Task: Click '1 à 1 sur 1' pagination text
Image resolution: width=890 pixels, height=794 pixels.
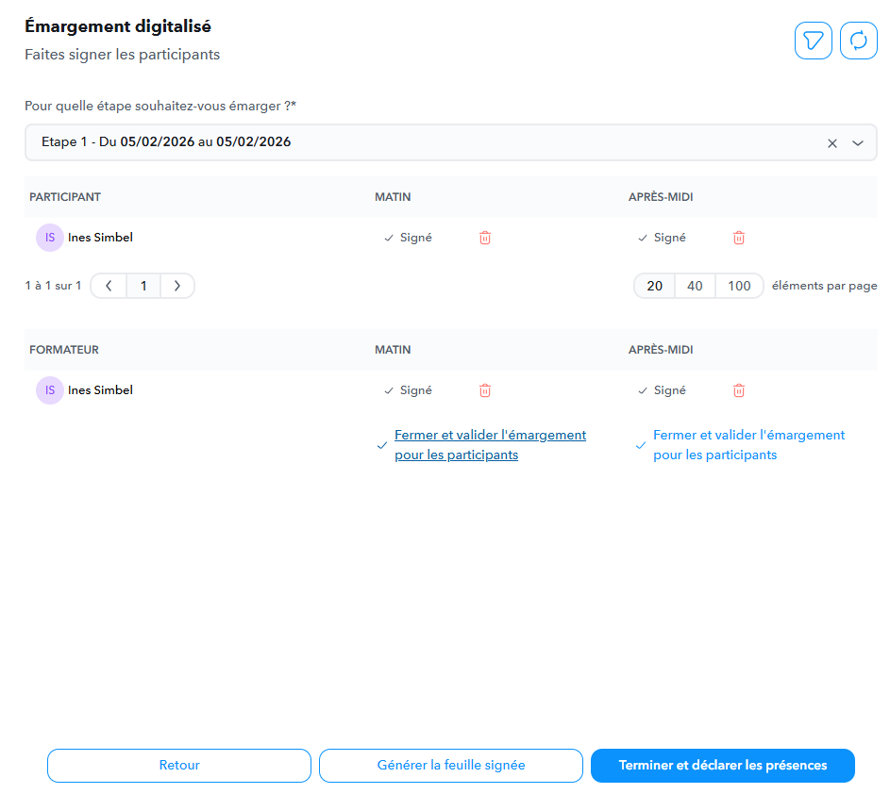Action: tap(54, 286)
